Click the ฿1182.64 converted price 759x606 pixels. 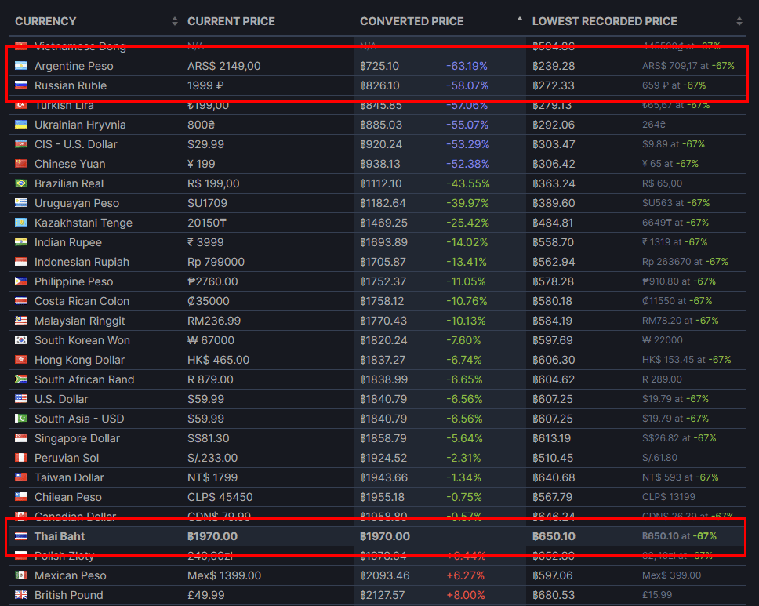[x=383, y=203]
